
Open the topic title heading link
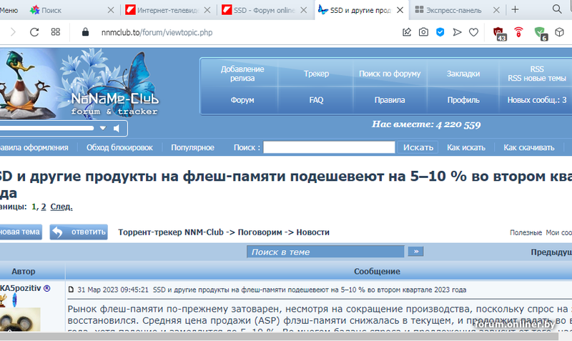pyautogui.click(x=285, y=184)
